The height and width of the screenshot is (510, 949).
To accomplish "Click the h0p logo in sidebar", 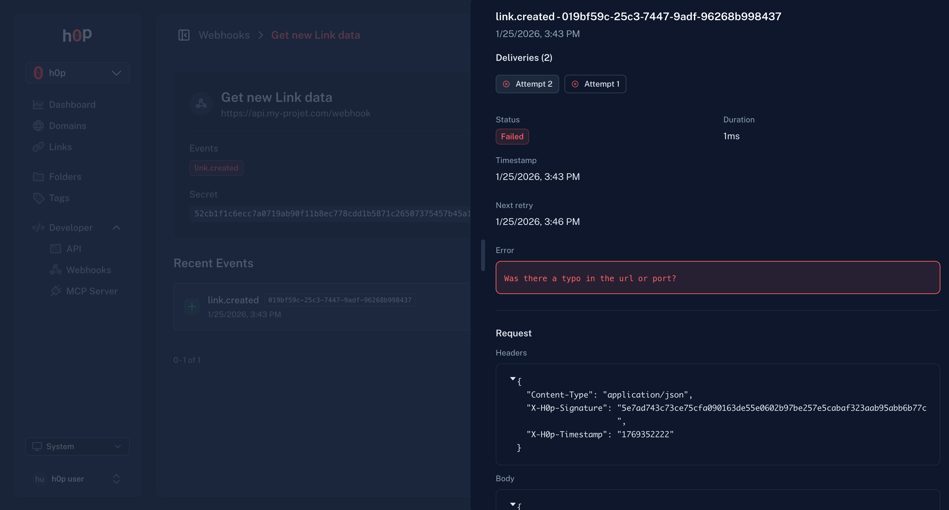I will click(77, 36).
